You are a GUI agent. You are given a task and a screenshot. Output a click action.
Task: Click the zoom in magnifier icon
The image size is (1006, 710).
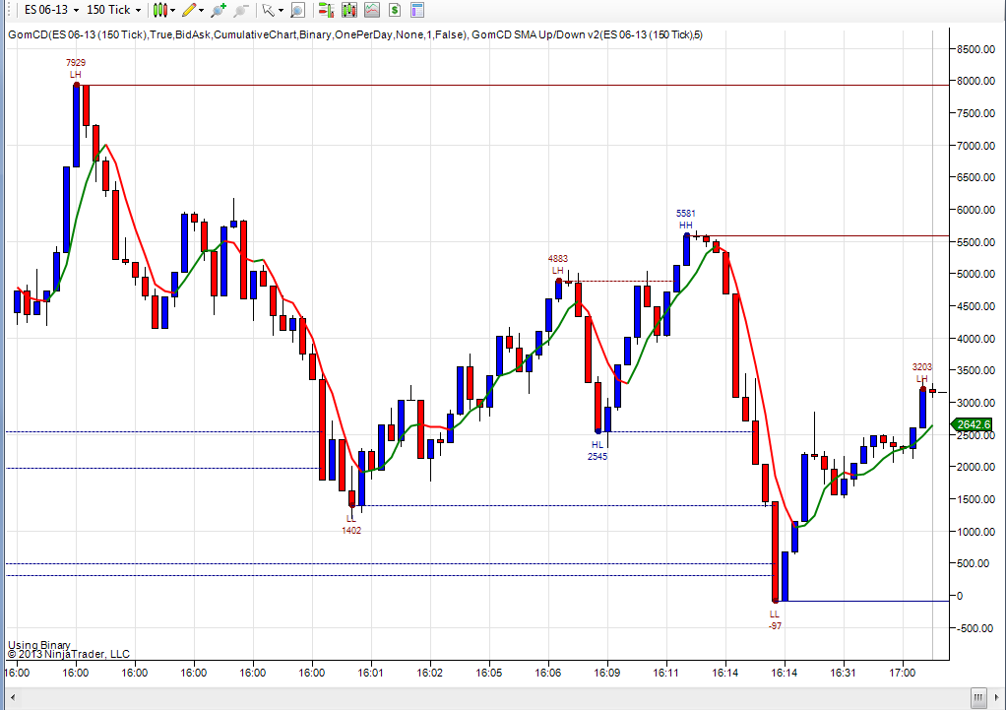219,10
